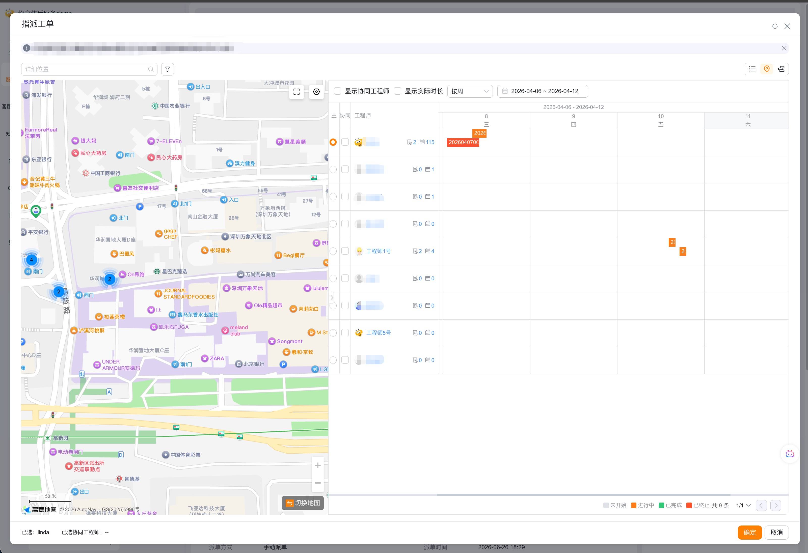Screen dimensions: 808x553
Task: Enable 显示协同工程师 checkbox
Action: 338,91
